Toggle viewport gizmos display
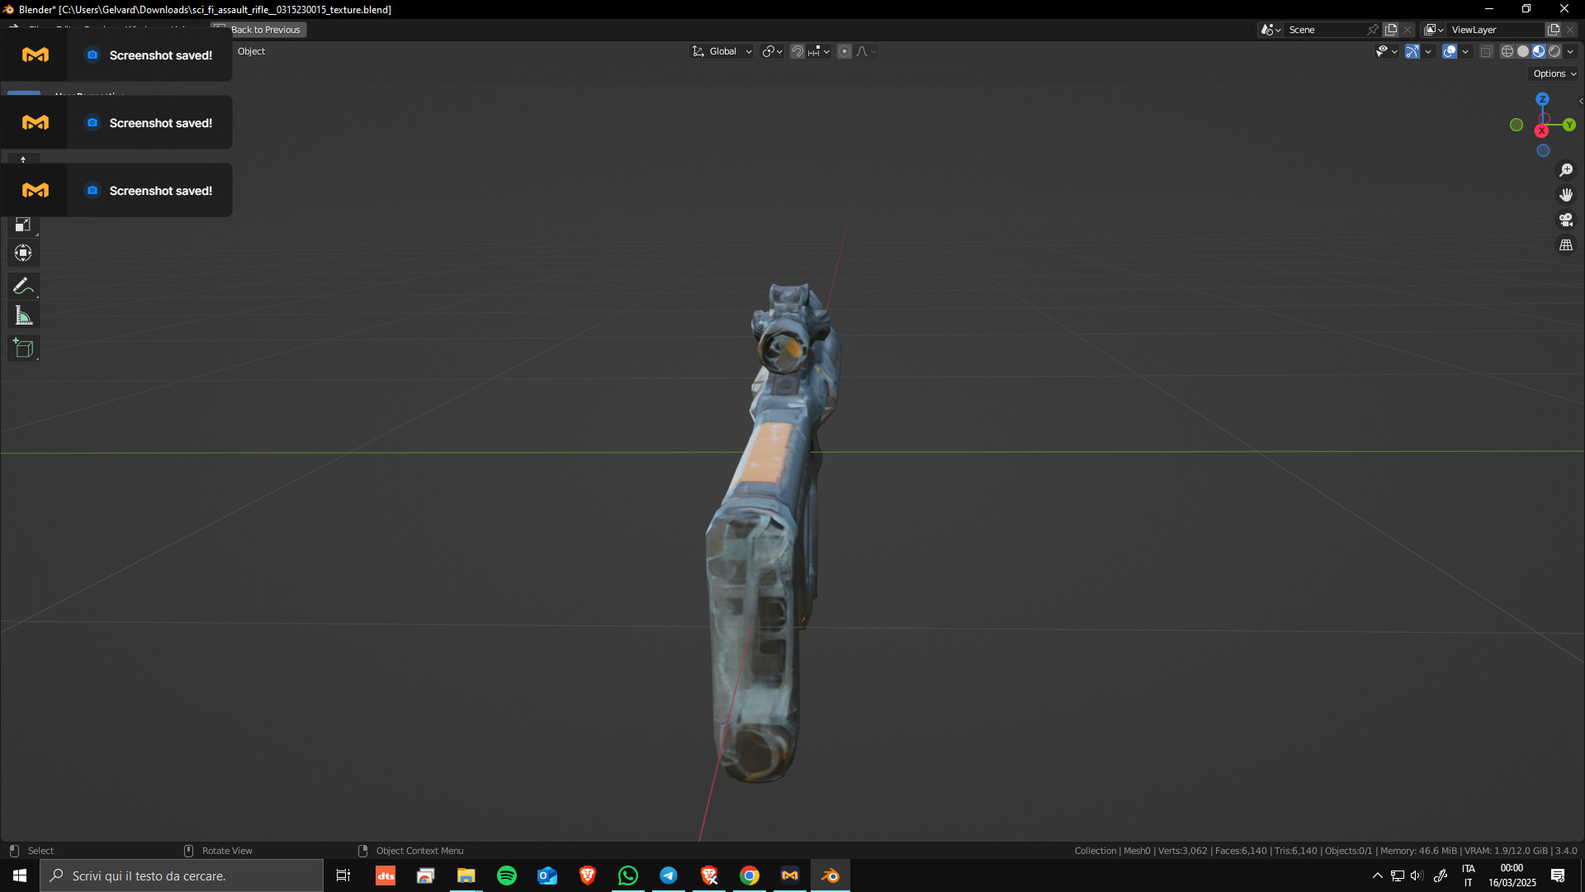1585x892 pixels. point(1412,51)
